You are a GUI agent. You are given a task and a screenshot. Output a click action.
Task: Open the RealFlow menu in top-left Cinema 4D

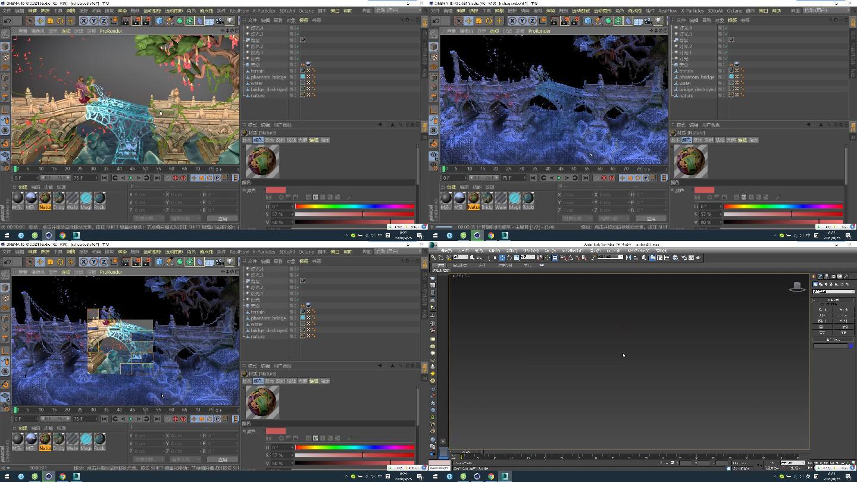pyautogui.click(x=239, y=11)
